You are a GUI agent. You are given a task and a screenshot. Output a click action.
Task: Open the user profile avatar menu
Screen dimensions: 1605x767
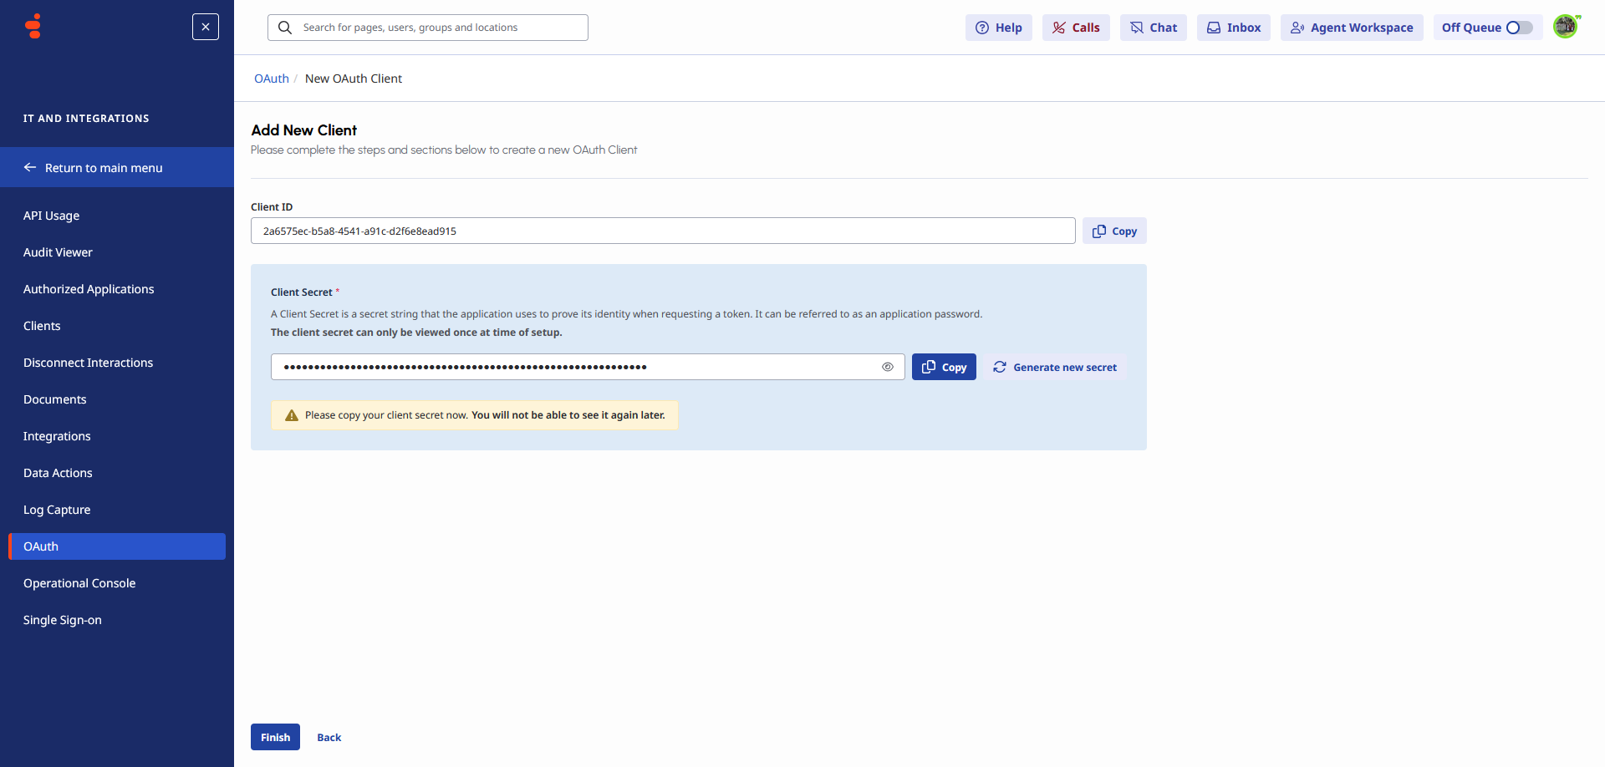[1567, 26]
